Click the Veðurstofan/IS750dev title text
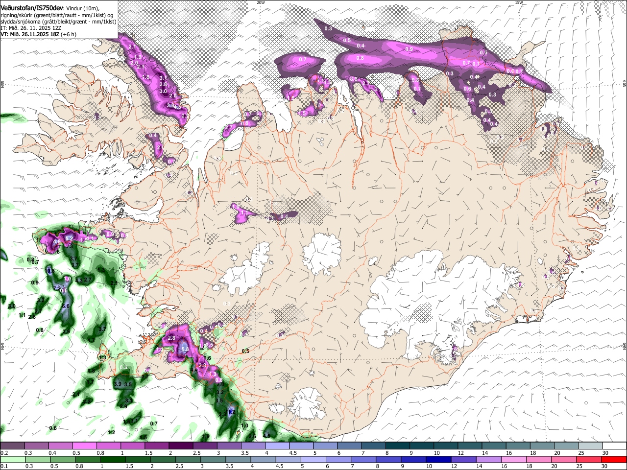This screenshot has height=470, width=627. [32, 8]
